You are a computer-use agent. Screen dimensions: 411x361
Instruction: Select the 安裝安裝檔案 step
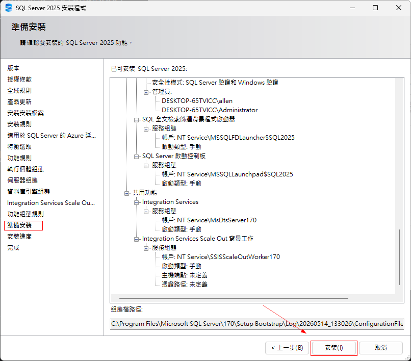[x=25, y=113]
